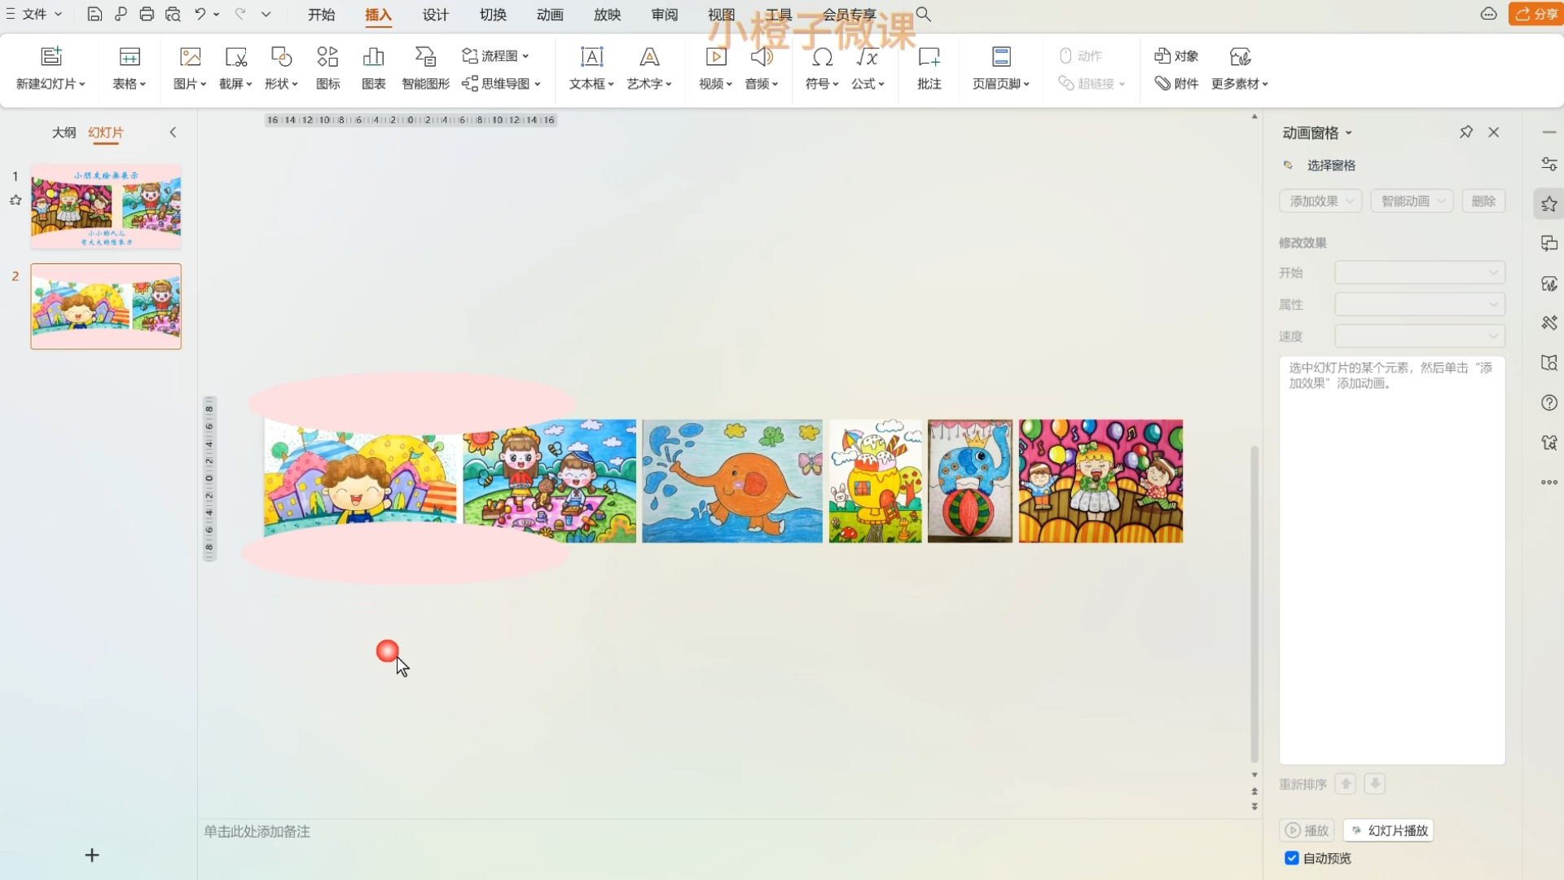Switch to the 动画 ribbon tab

[550, 15]
